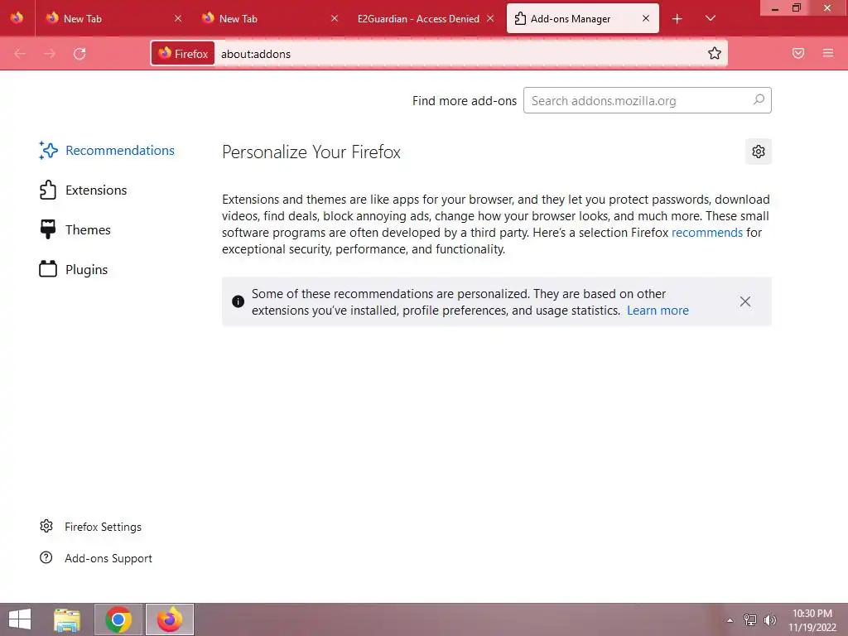This screenshot has width=848, height=636.
Task: Open the add-ons tools gear menu
Action: point(759,152)
